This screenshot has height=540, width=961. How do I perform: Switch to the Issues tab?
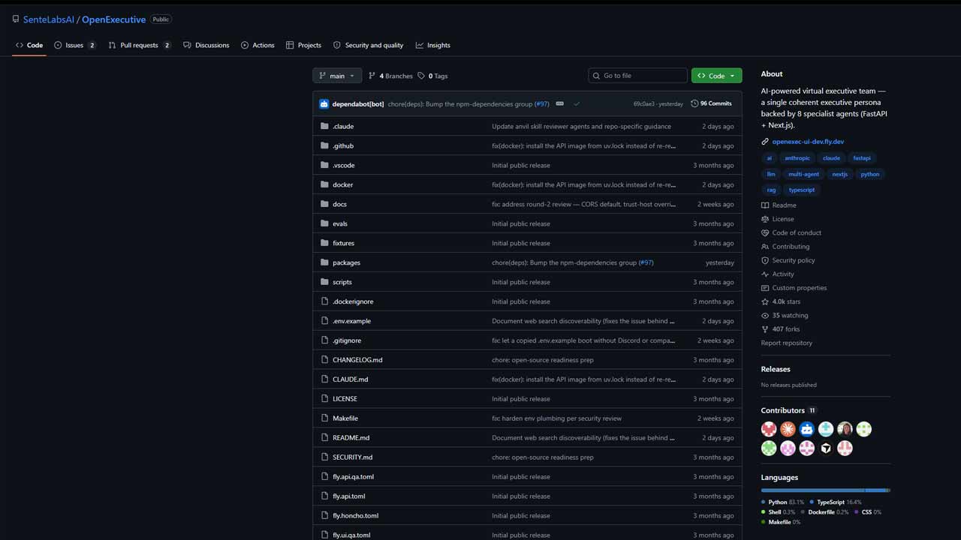point(75,45)
